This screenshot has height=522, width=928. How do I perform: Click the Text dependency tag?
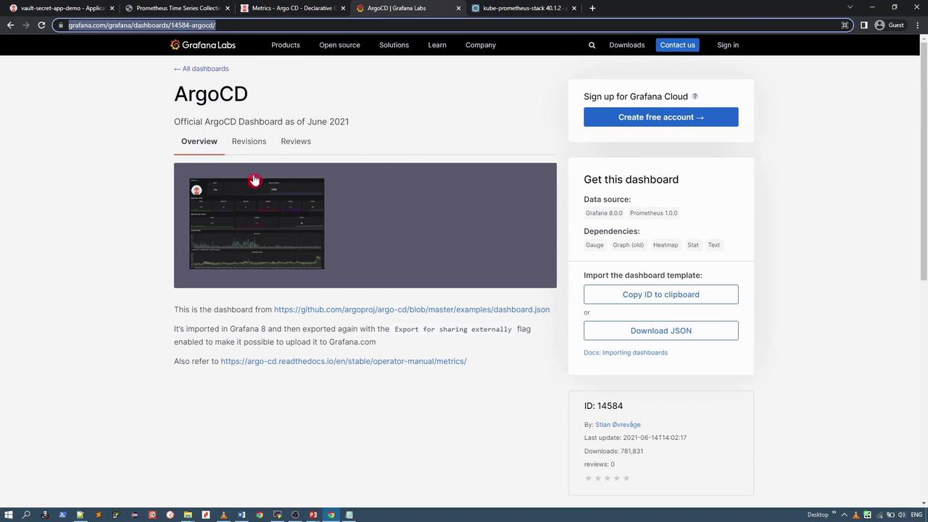714,245
